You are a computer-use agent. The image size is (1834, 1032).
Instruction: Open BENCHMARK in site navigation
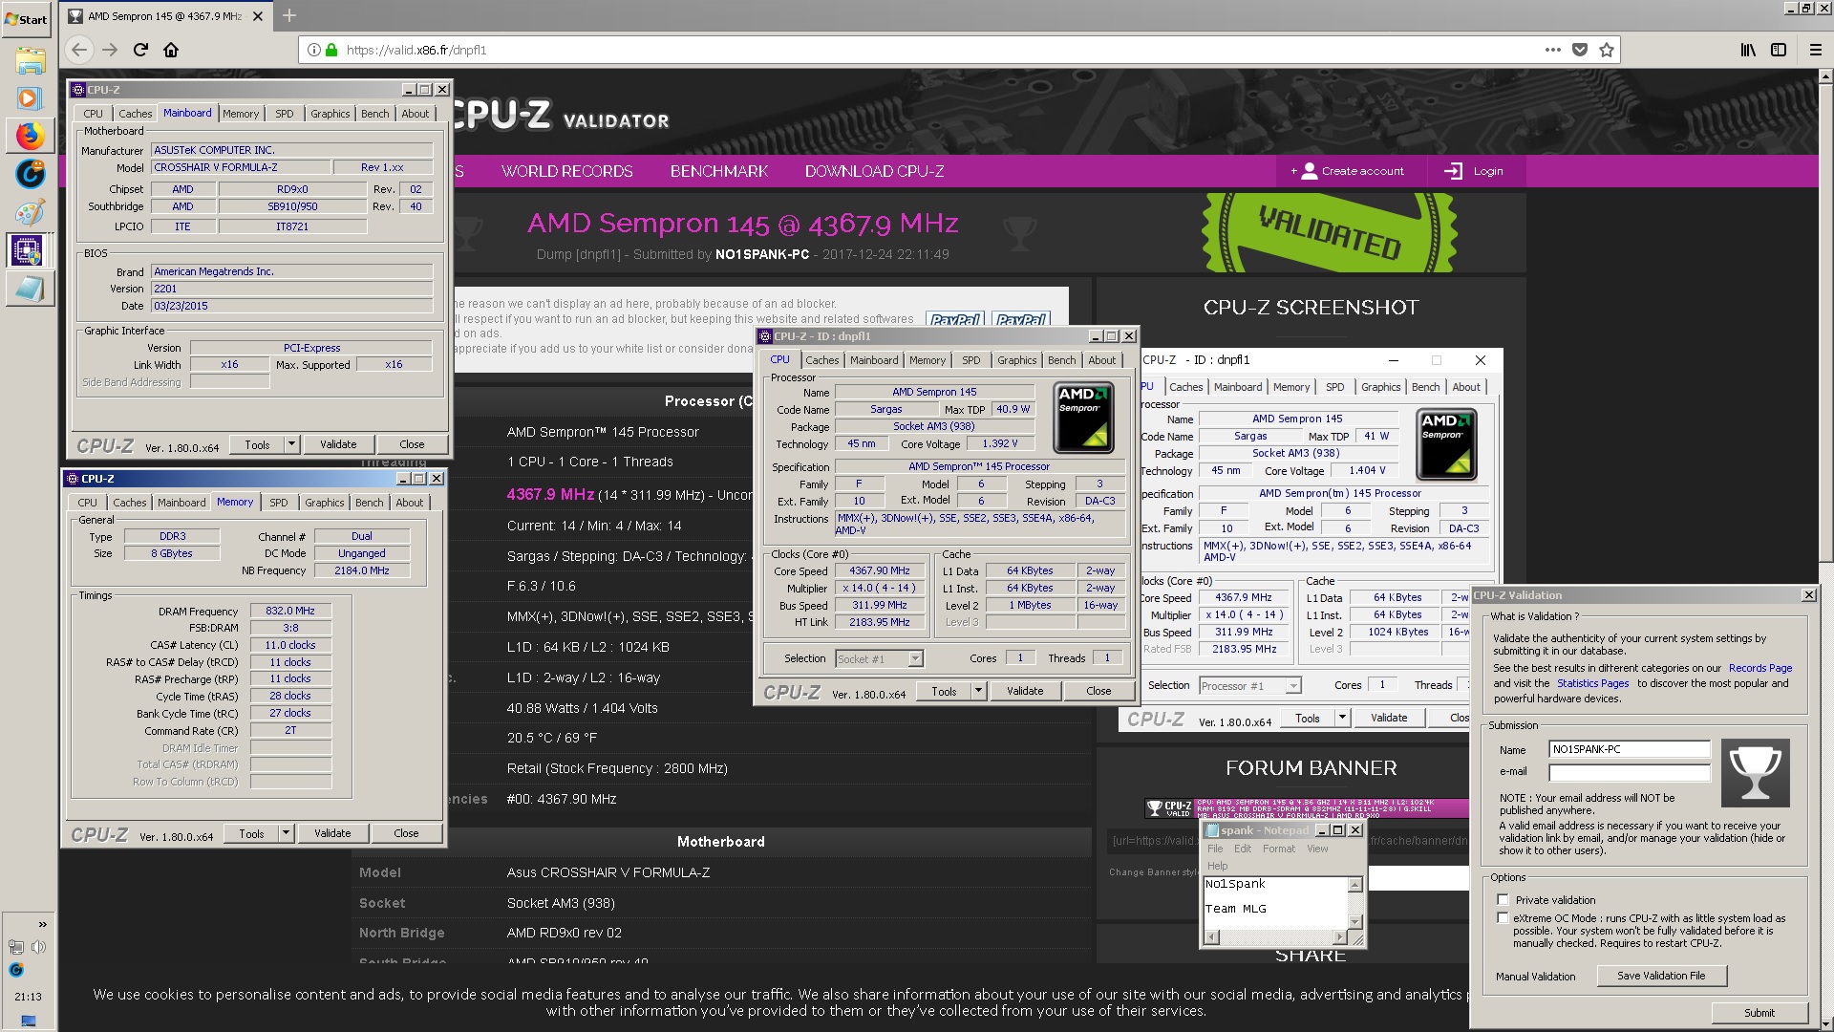coord(719,171)
